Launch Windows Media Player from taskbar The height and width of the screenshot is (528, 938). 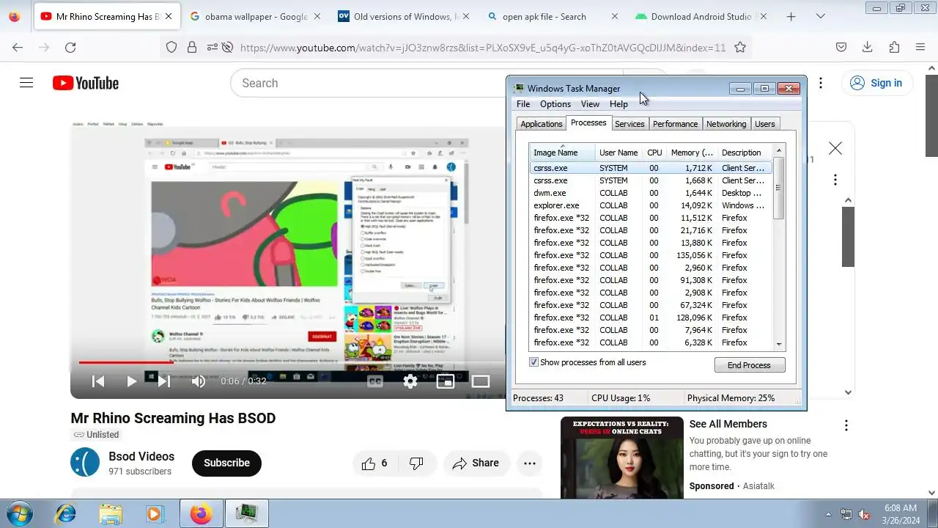click(x=154, y=513)
